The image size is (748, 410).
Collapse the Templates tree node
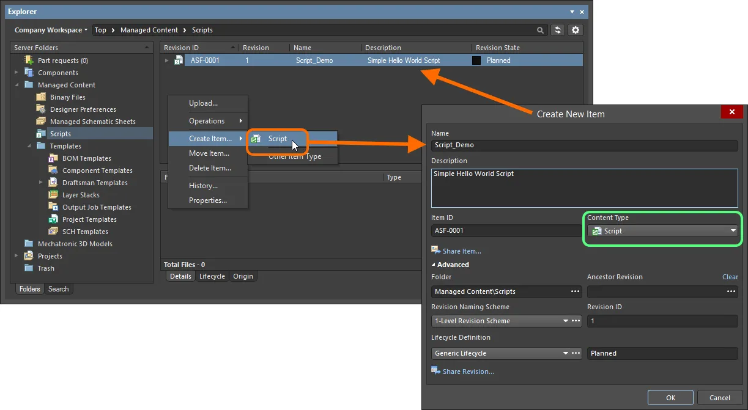(x=29, y=146)
